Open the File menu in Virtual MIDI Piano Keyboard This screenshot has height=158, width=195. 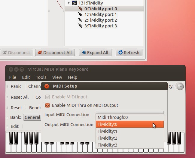coord(13,77)
